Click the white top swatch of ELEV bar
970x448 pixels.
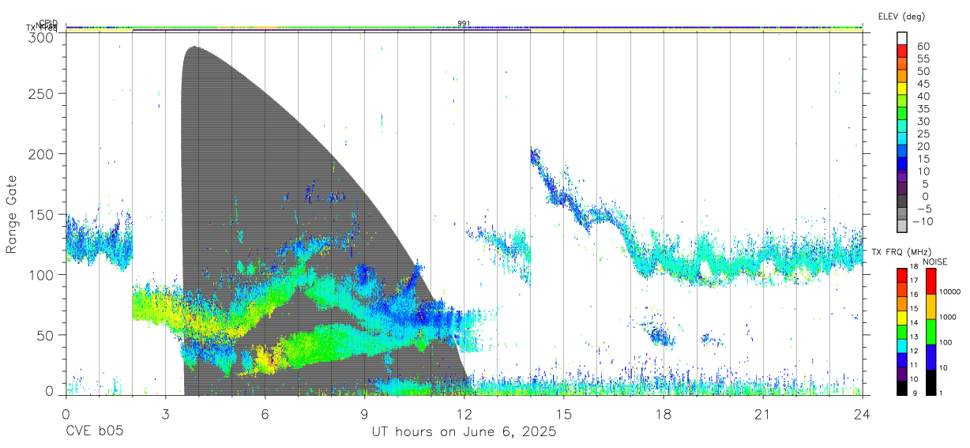[903, 39]
